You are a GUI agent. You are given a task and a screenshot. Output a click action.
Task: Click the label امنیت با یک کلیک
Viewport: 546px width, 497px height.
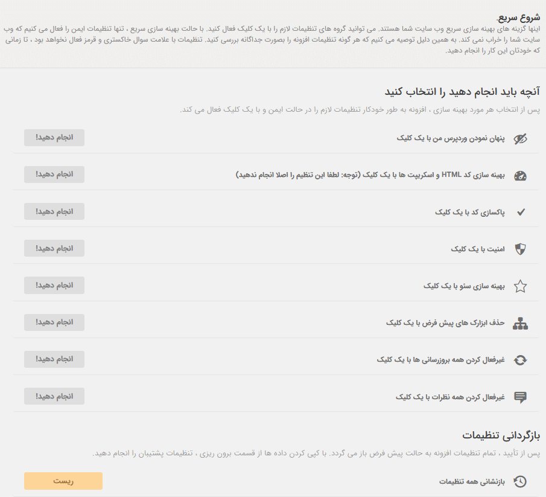[478, 249]
